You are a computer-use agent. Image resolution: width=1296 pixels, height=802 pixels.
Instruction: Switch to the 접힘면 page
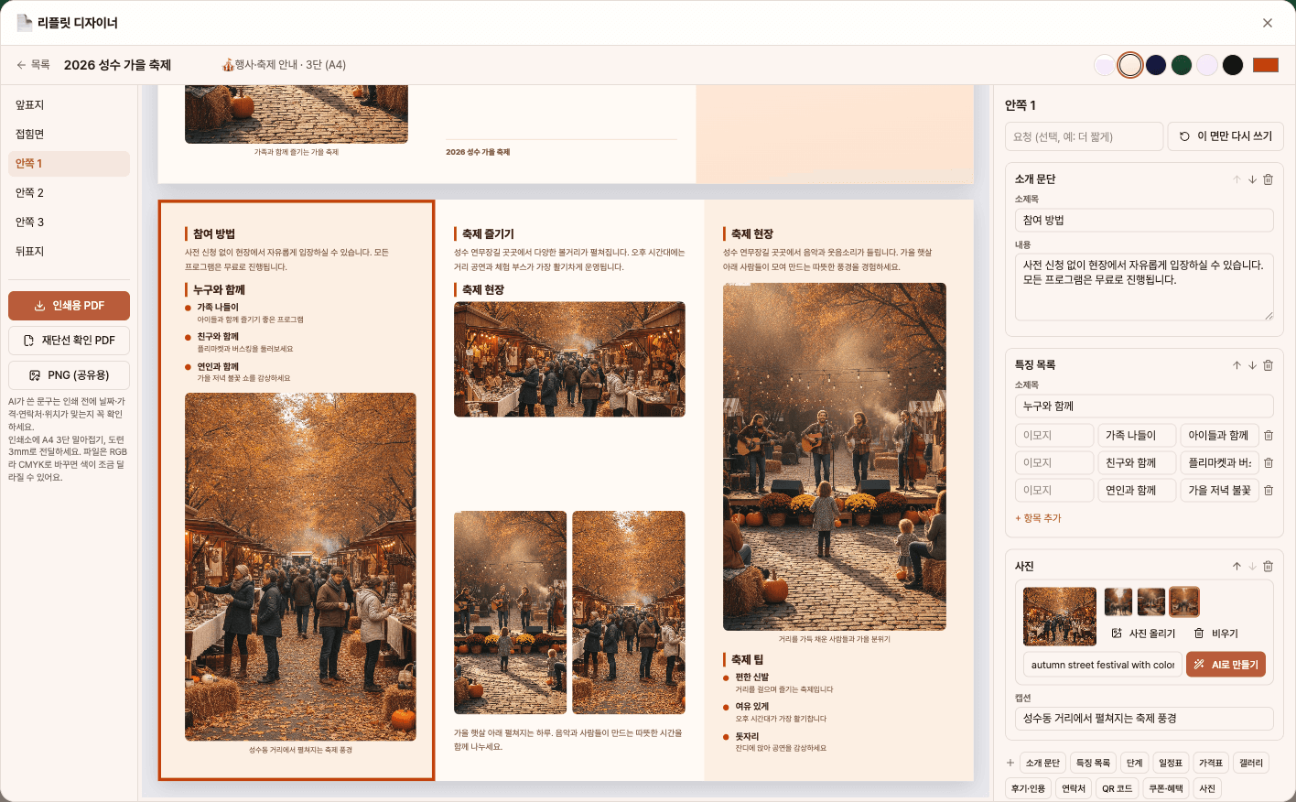tap(69, 135)
